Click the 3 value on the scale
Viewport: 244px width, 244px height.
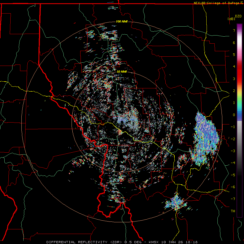point(234,79)
